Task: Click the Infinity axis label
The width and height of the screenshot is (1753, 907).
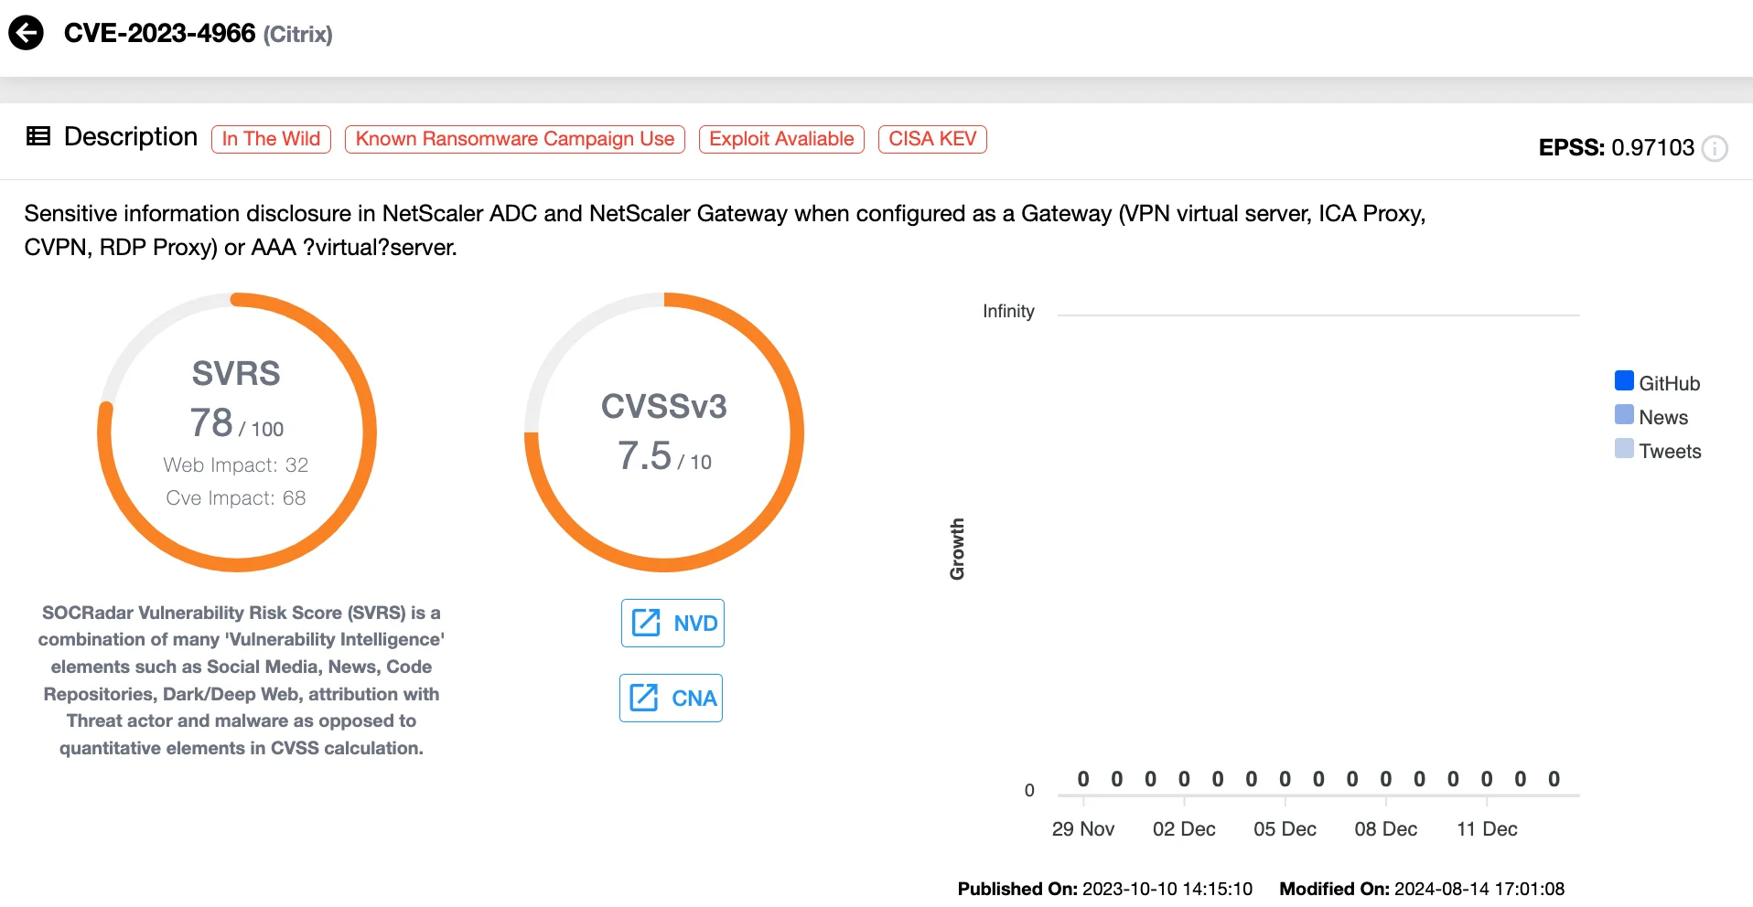Action: tap(1008, 312)
